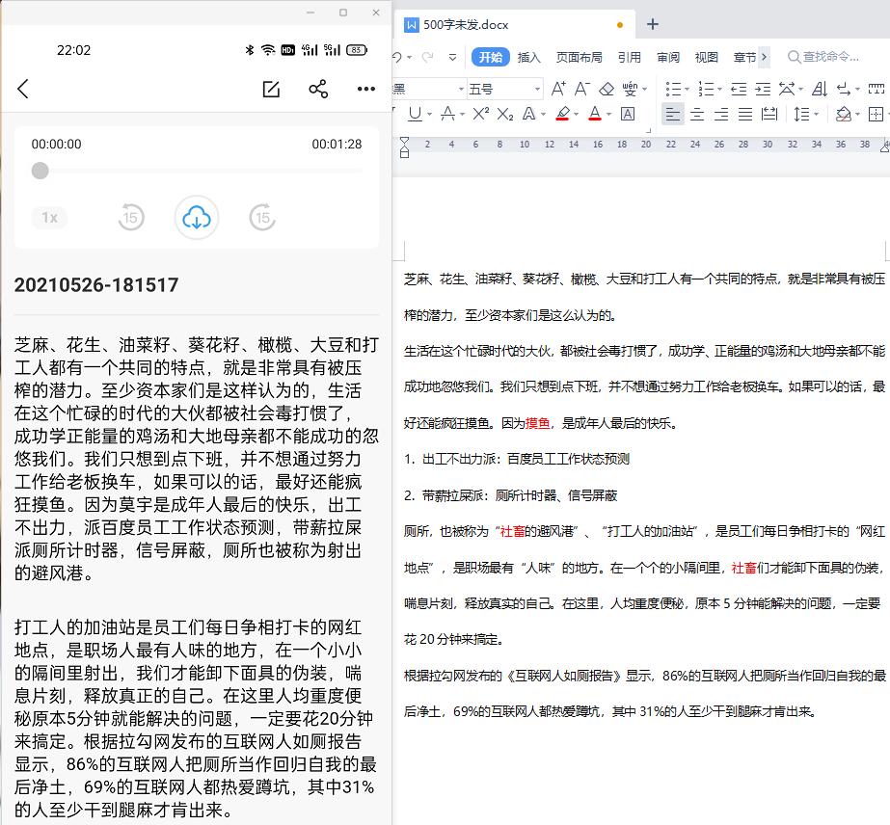Select the superscript X² icon
Image resolution: width=890 pixels, height=825 pixels.
480,115
